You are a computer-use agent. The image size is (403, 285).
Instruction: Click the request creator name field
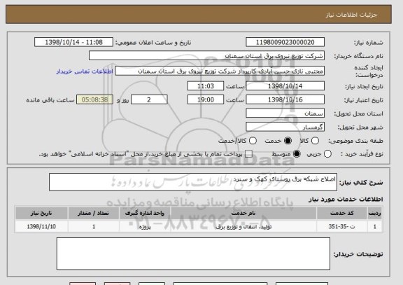220,71
